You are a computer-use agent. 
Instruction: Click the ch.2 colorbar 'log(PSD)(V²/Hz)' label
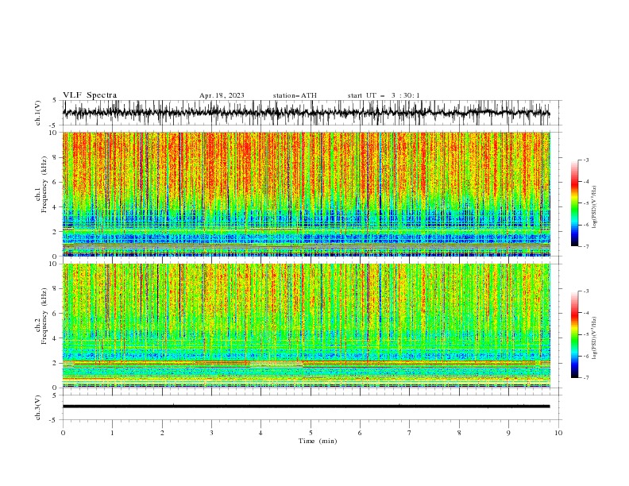coord(594,338)
